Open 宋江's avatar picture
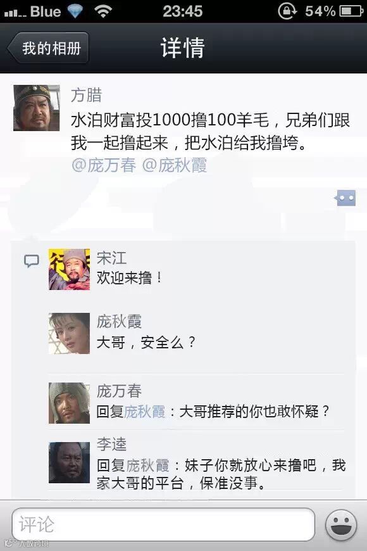The height and width of the screenshot is (551, 367). (x=69, y=269)
